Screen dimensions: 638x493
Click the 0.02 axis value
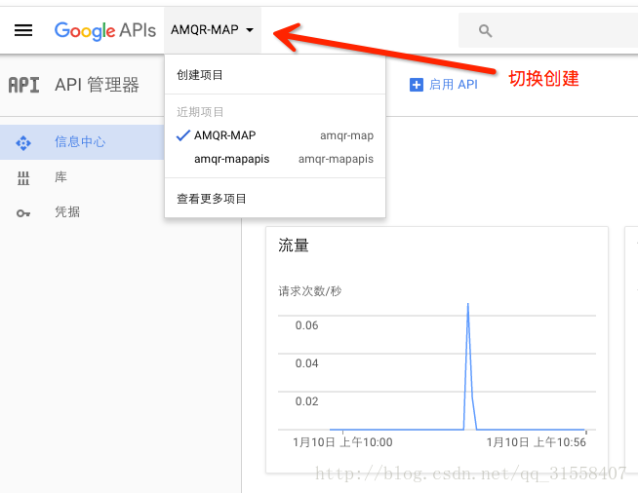pos(306,401)
